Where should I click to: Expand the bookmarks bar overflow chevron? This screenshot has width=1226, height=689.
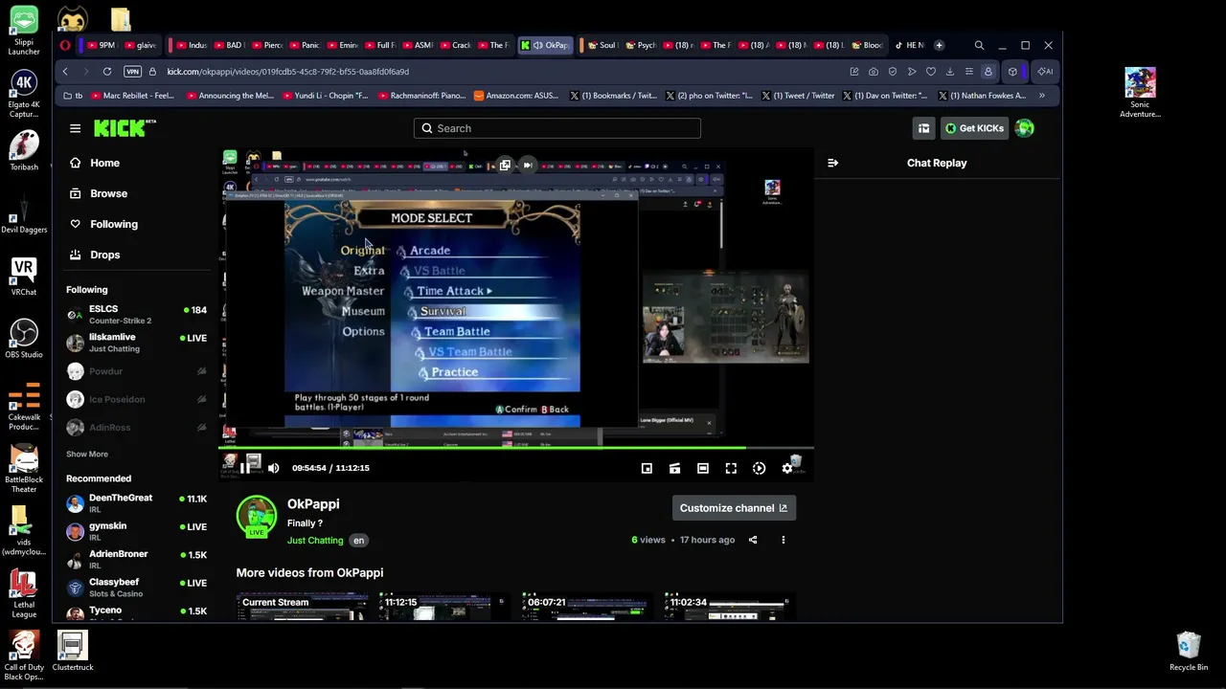tap(1041, 96)
